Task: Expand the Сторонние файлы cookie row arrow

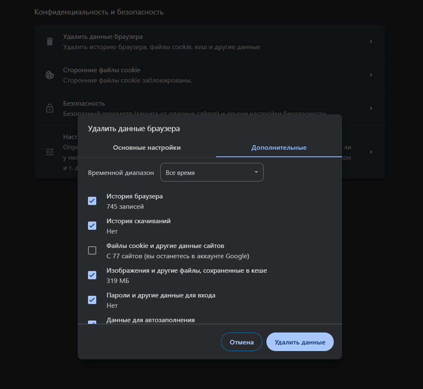Action: point(371,75)
